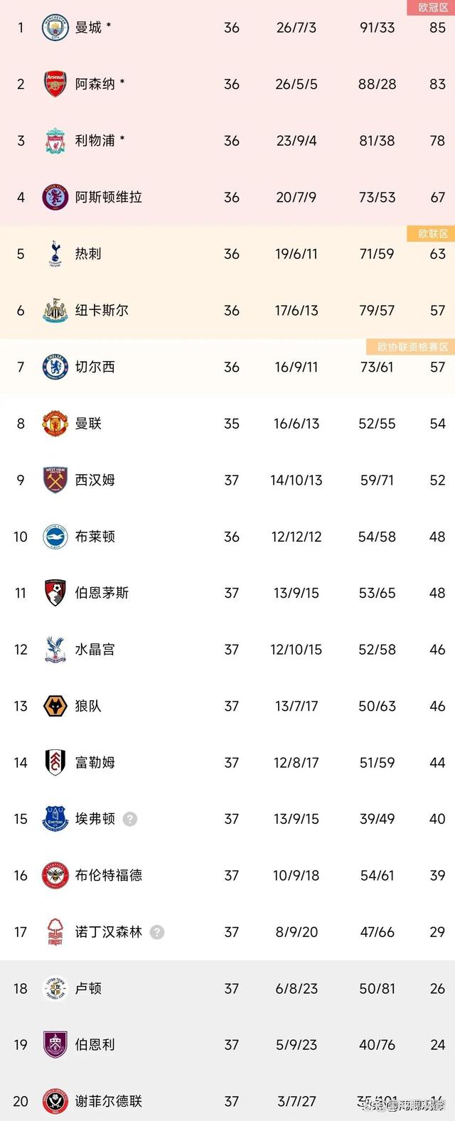
Task: Open the help icon next to 诺丁汉森林
Action: click(157, 932)
